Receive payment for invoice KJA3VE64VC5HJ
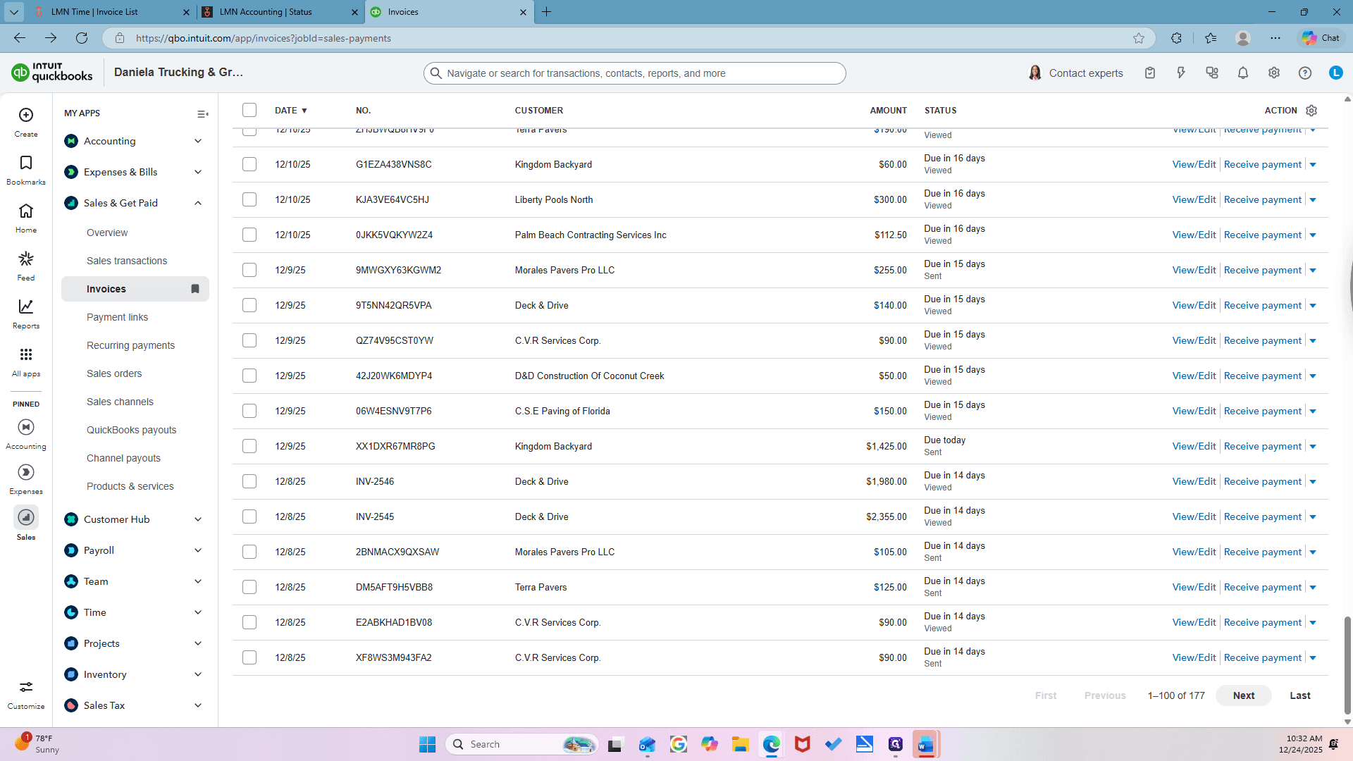 (1263, 199)
